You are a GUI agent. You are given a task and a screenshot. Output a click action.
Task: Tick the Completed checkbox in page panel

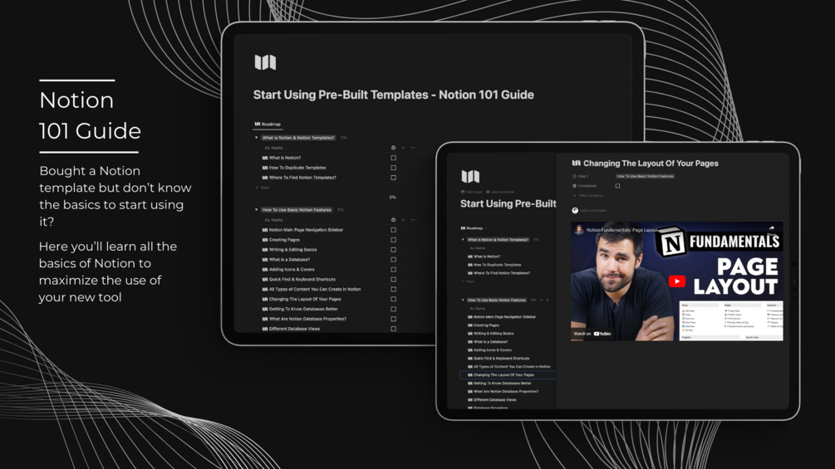click(x=617, y=186)
